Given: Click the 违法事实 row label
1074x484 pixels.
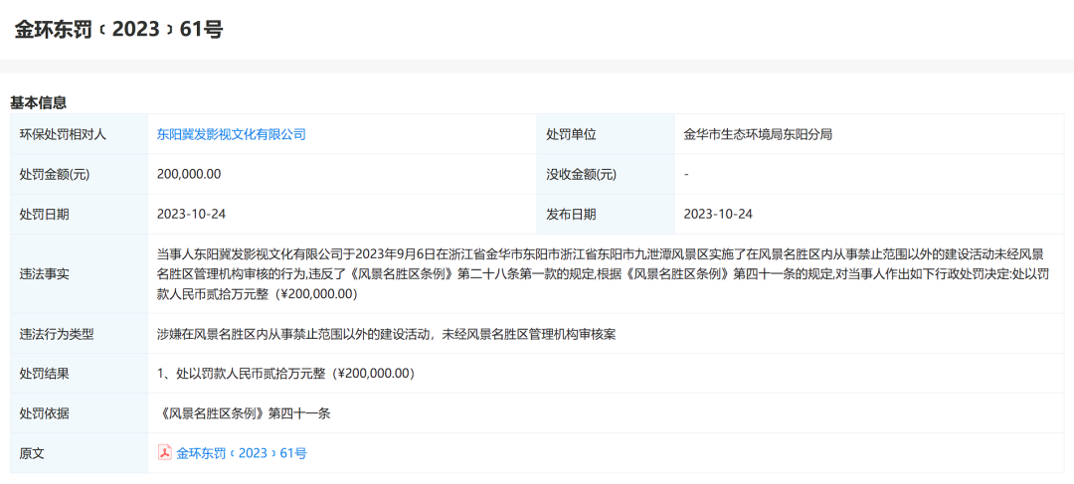Looking at the screenshot, I should coord(45,274).
